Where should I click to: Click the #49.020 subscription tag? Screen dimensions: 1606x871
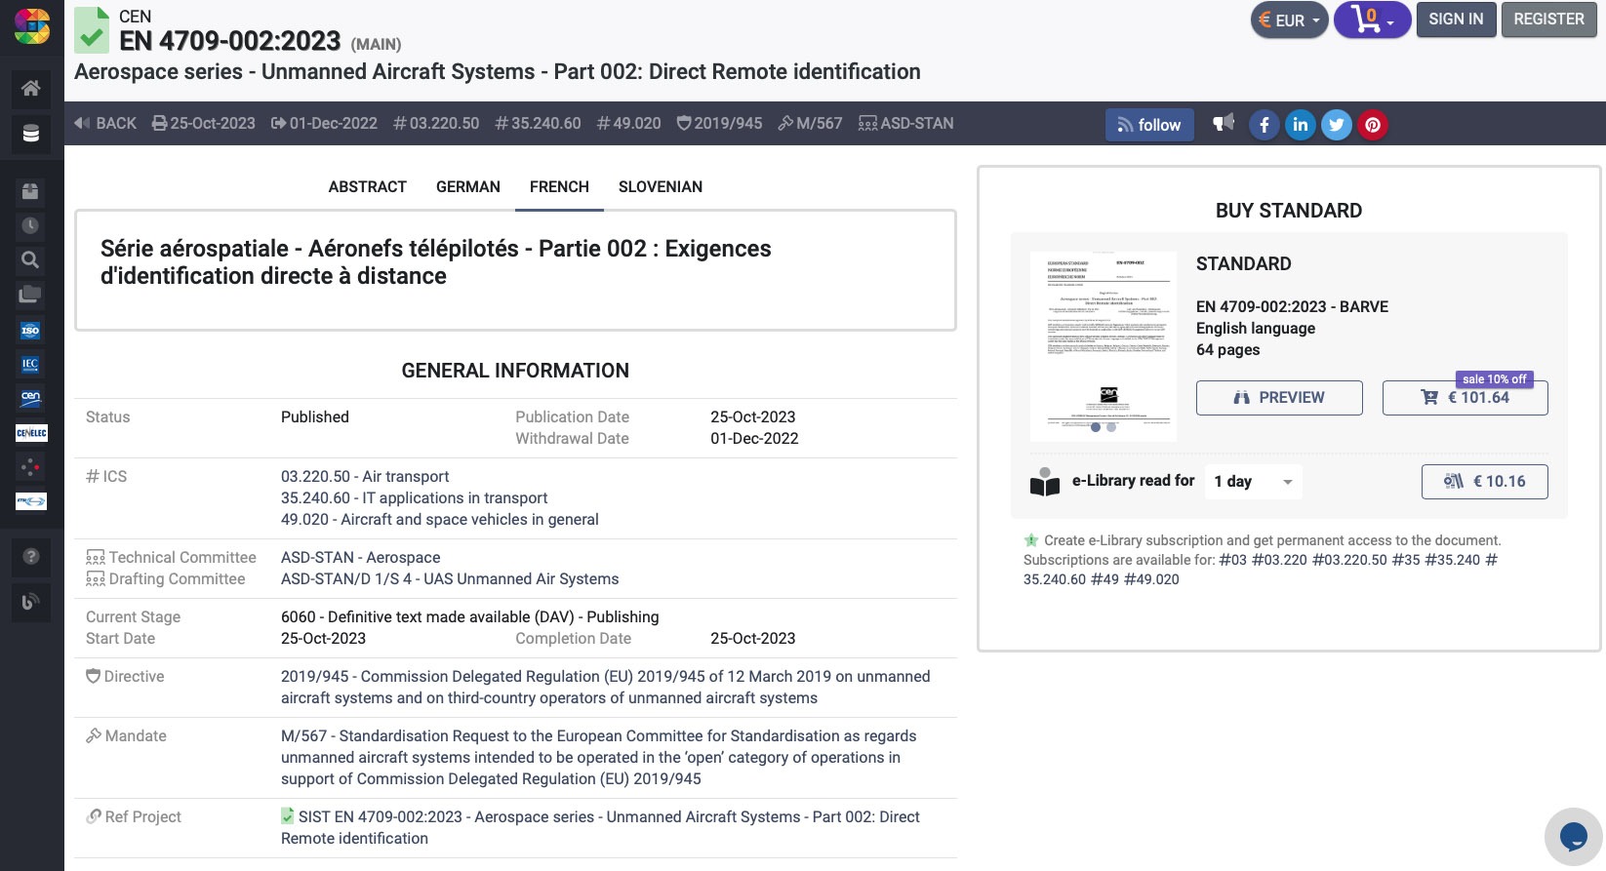click(x=1151, y=579)
